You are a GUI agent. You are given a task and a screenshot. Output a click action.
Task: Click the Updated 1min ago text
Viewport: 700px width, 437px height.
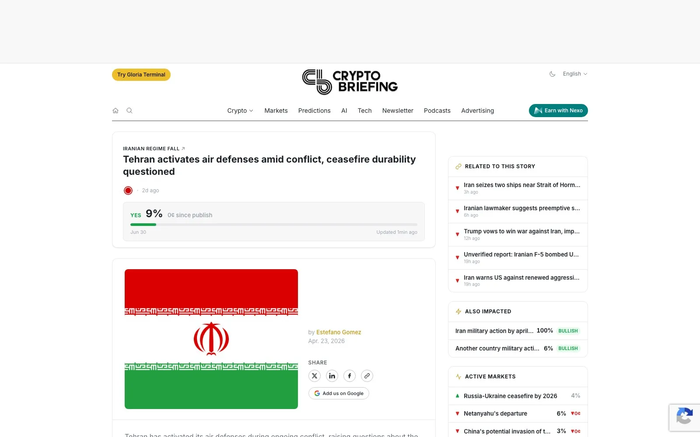point(397,232)
